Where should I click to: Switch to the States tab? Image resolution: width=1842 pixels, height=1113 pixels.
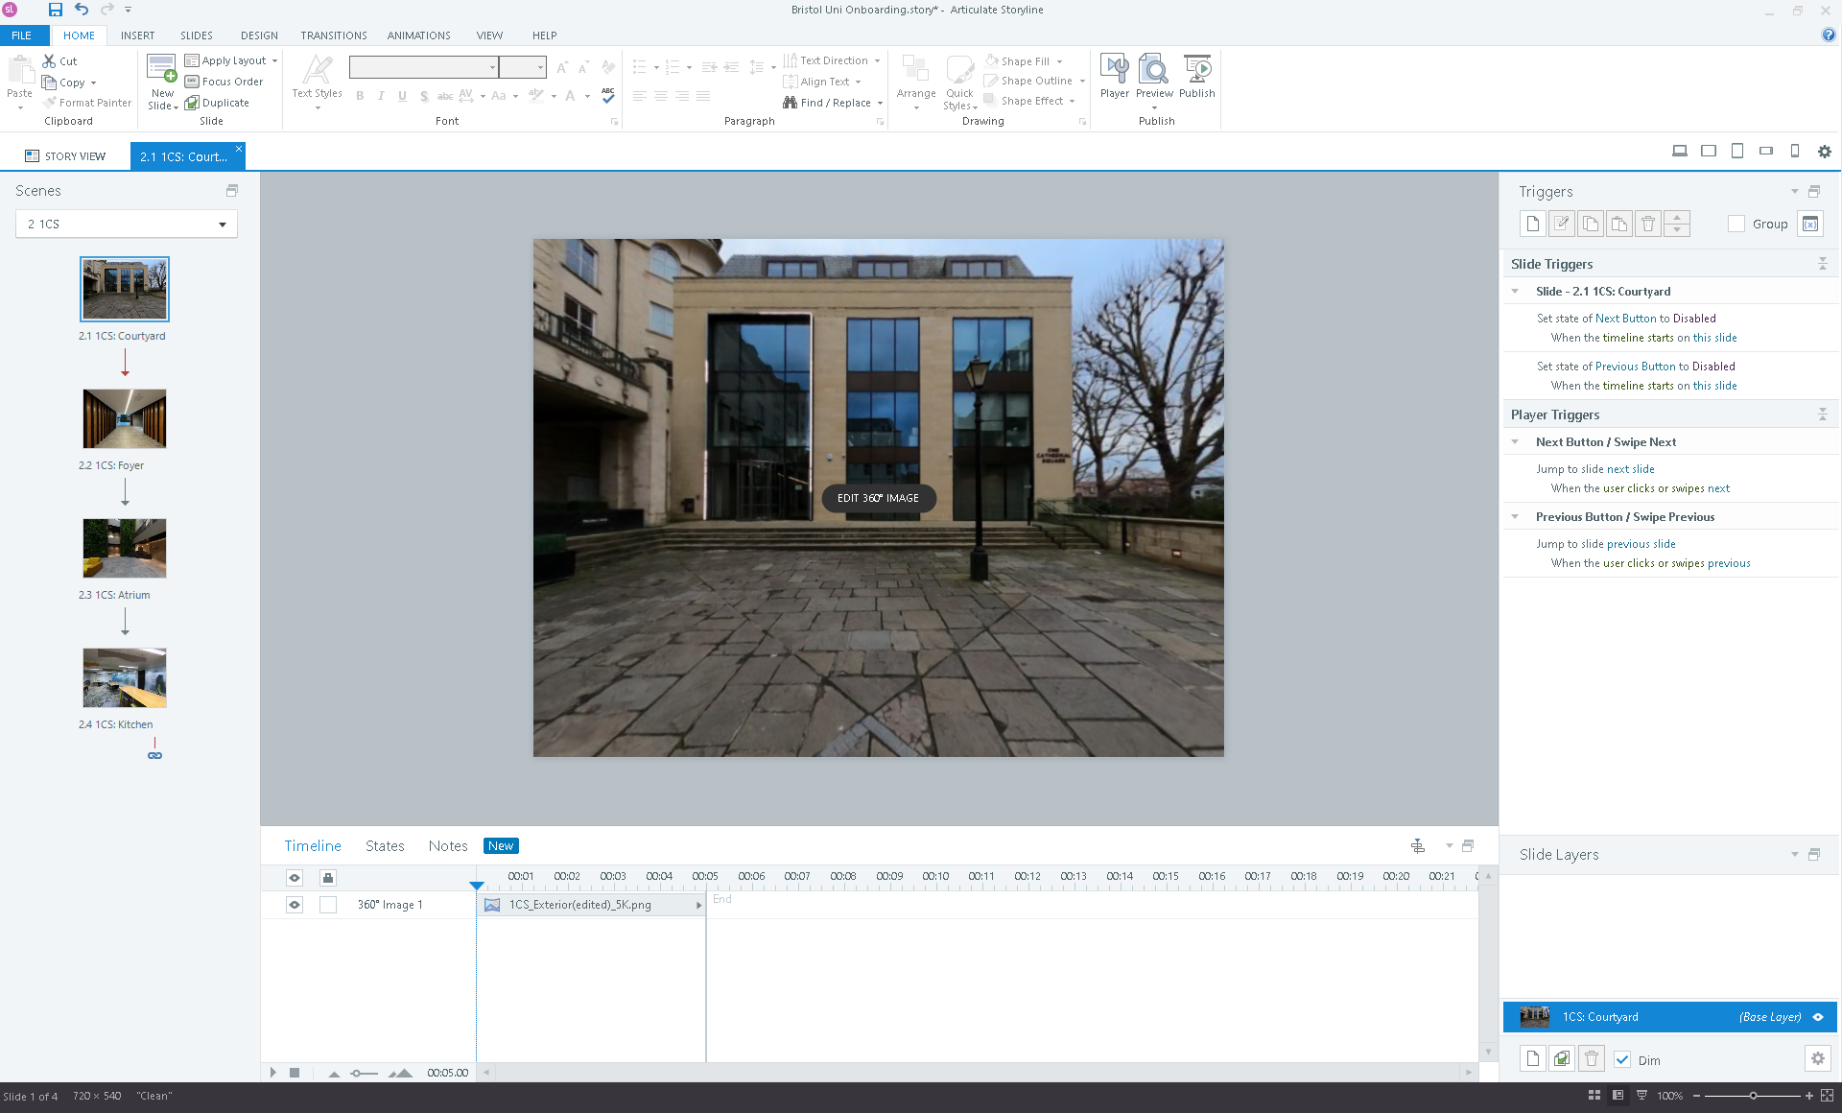(385, 845)
